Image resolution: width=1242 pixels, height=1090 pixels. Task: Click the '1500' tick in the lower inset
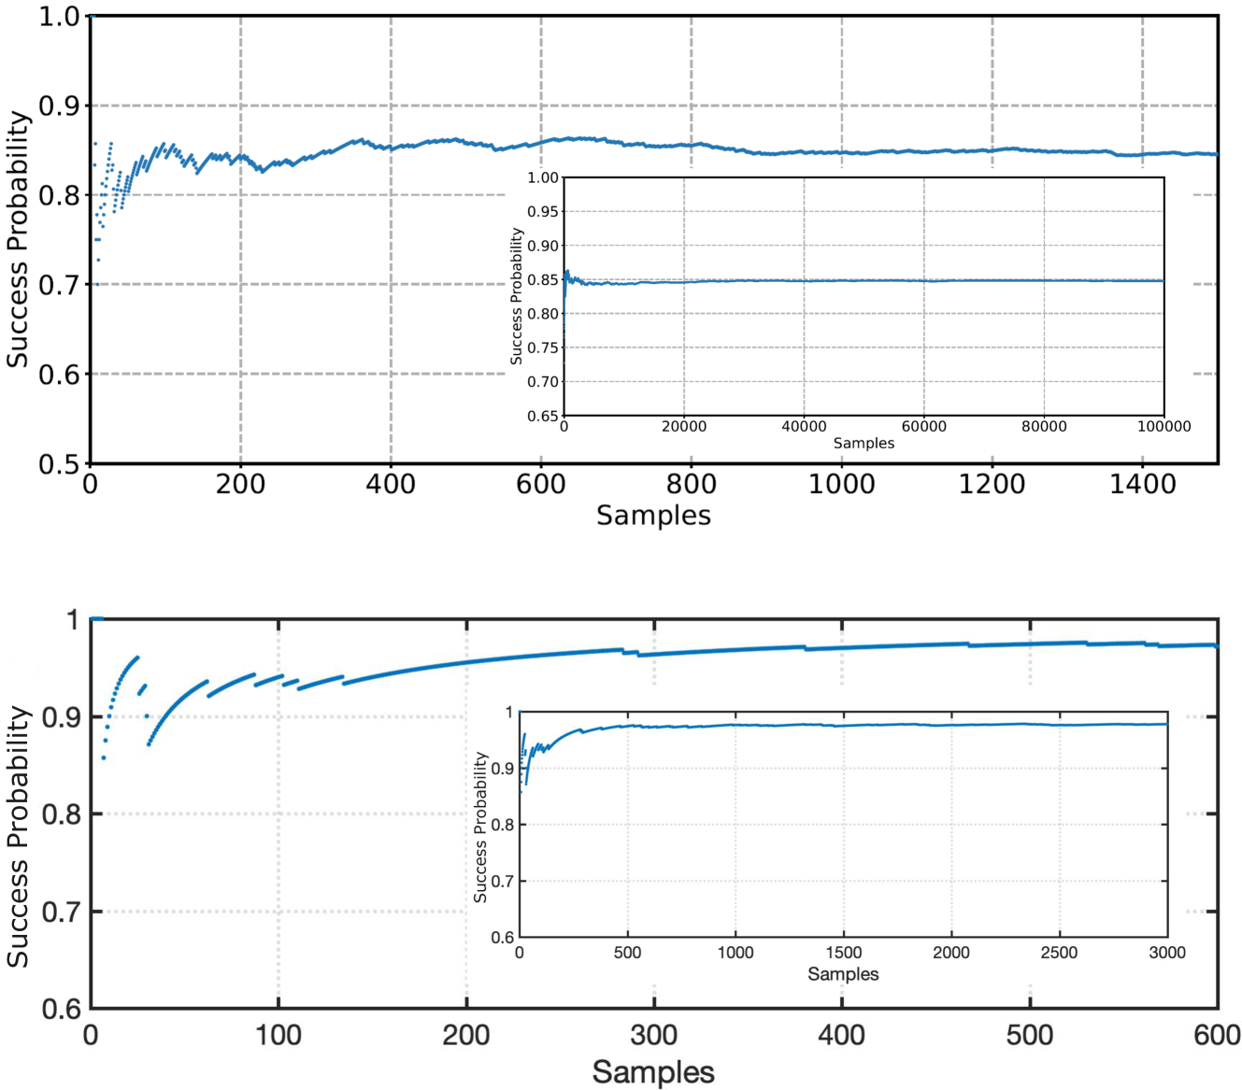844,953
